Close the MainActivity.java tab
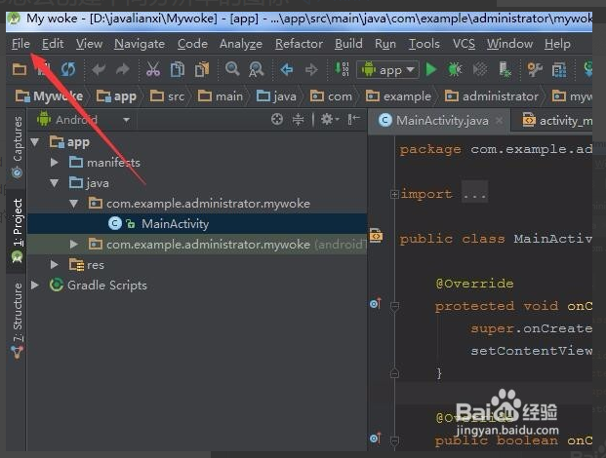This screenshot has width=606, height=458. 500,121
